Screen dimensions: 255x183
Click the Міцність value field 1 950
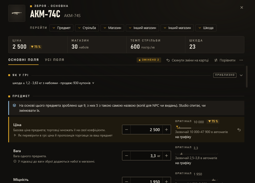pyautogui.click(x=146, y=180)
